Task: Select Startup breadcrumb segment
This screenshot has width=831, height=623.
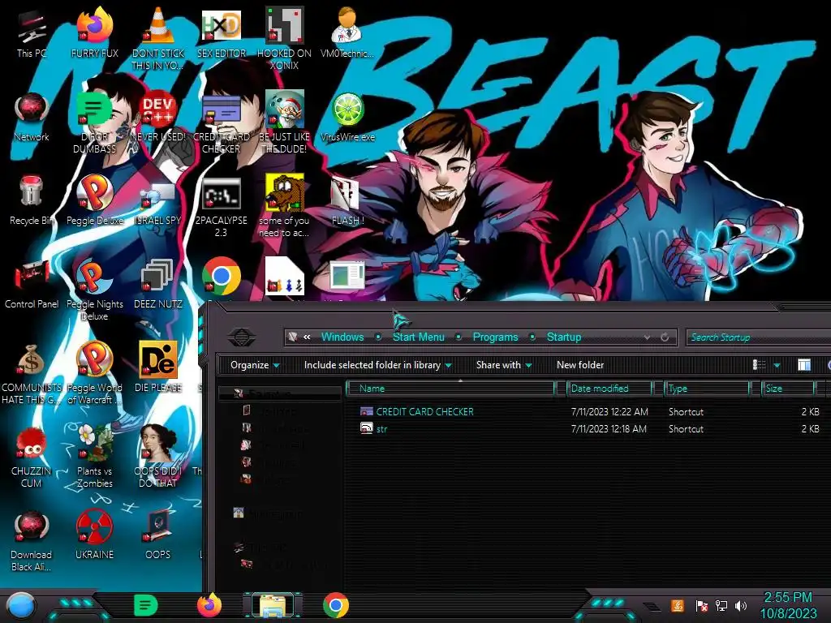Action: click(564, 337)
